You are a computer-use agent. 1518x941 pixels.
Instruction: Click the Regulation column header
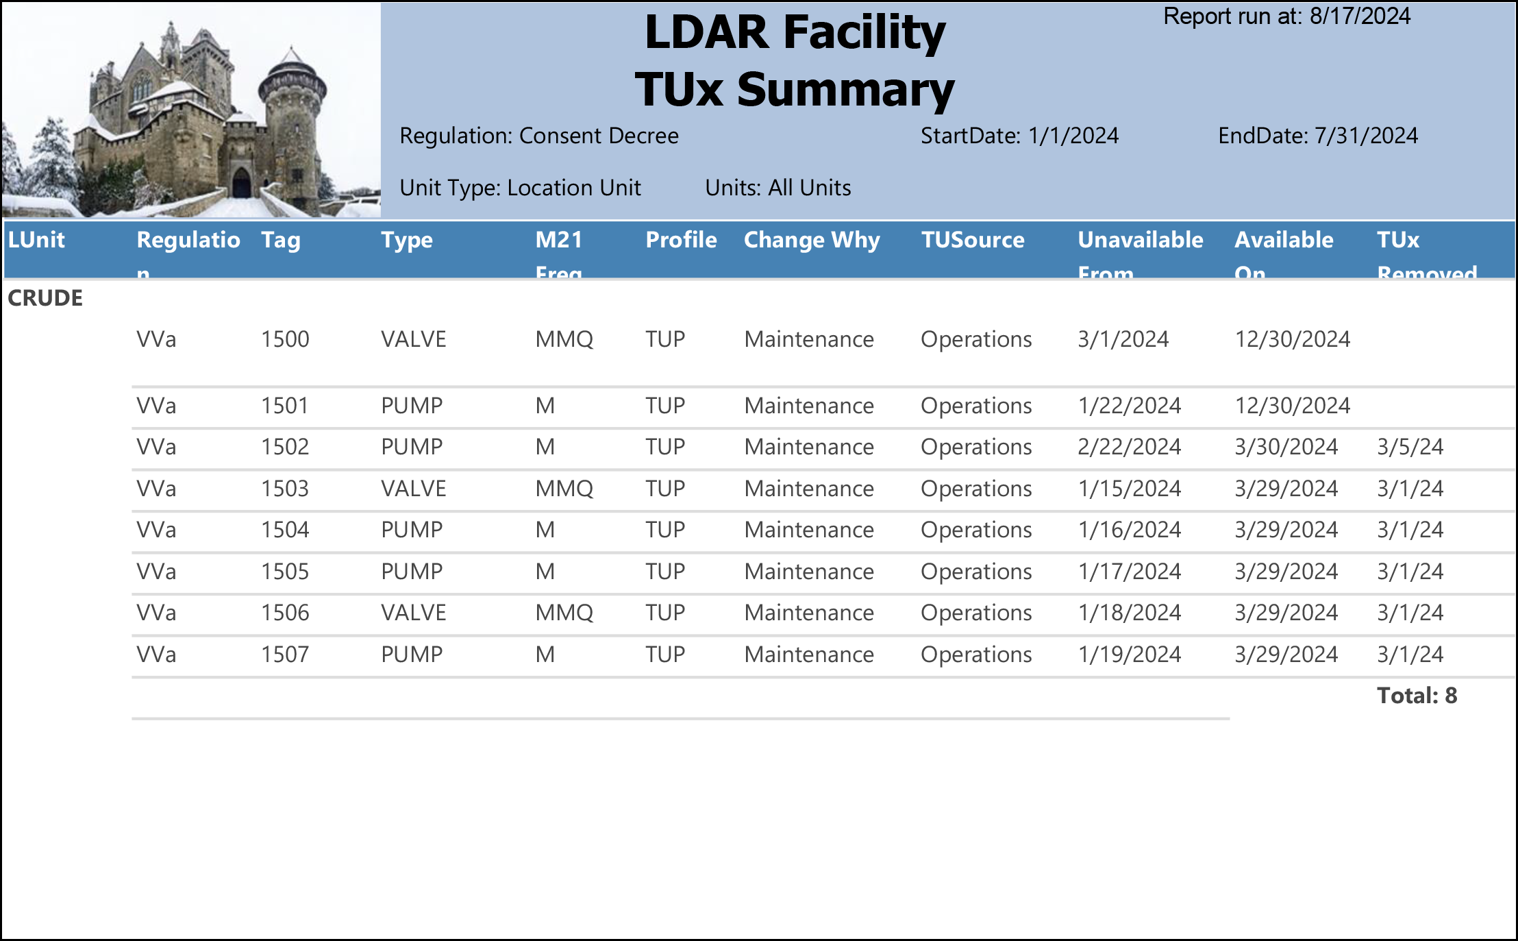click(188, 252)
